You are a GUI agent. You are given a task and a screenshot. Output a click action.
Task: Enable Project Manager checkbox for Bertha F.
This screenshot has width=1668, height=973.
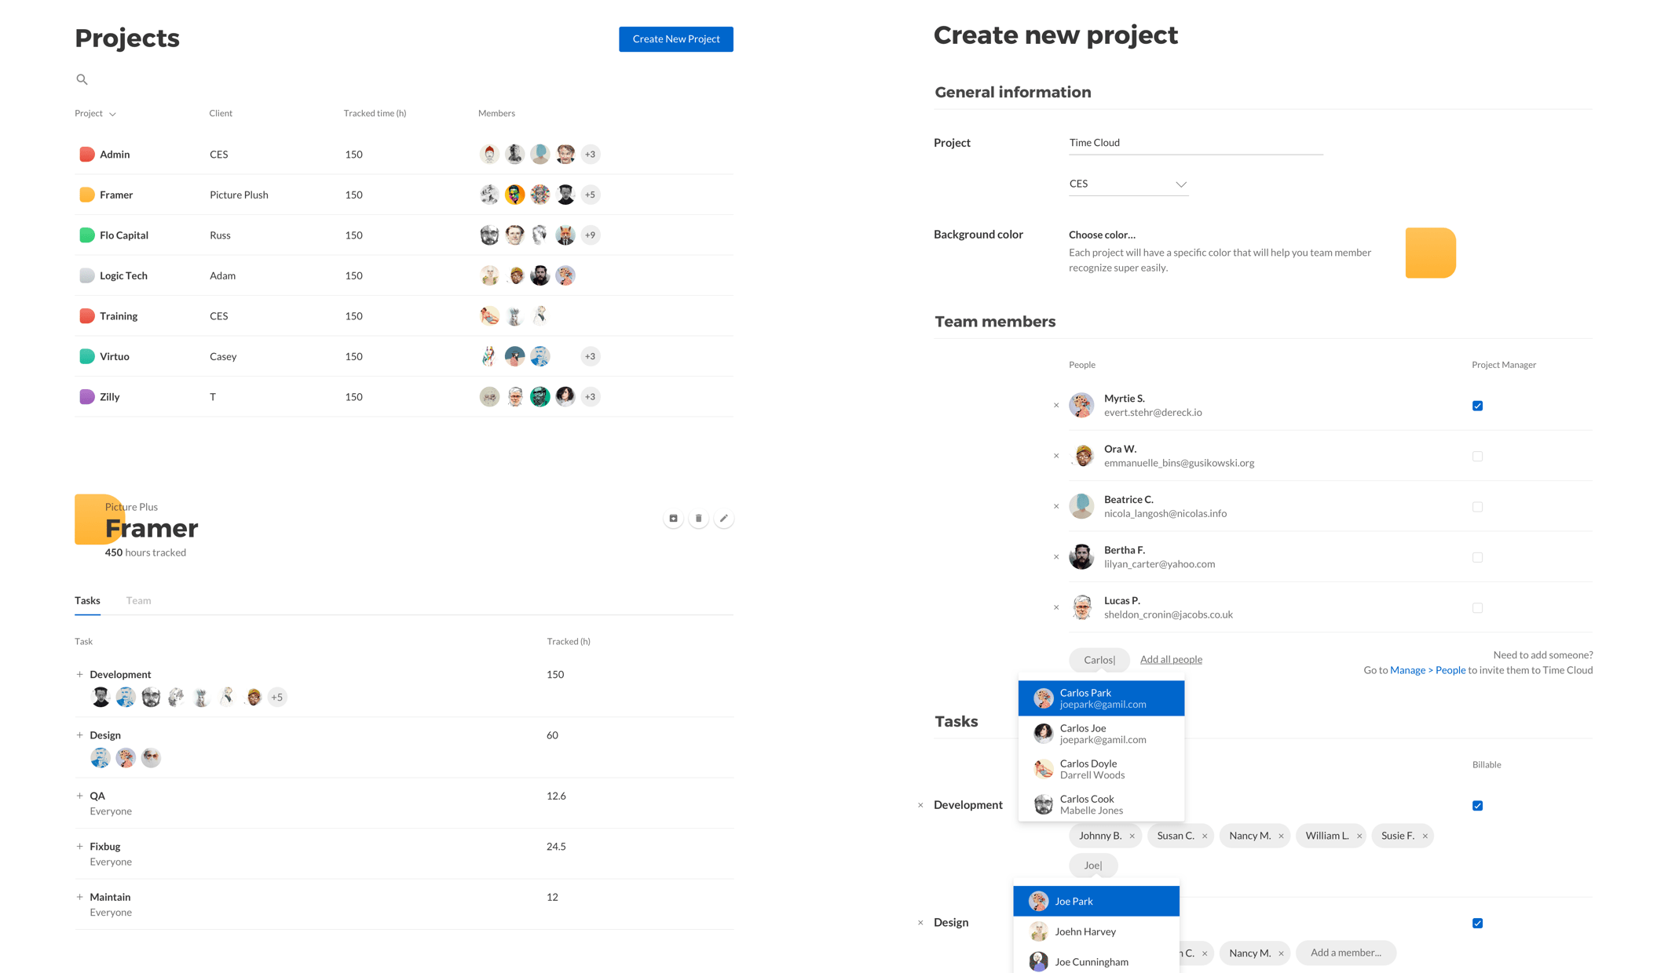tap(1478, 557)
